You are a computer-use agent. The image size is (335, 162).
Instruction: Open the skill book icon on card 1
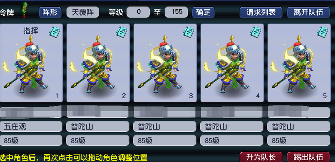pos(55,31)
